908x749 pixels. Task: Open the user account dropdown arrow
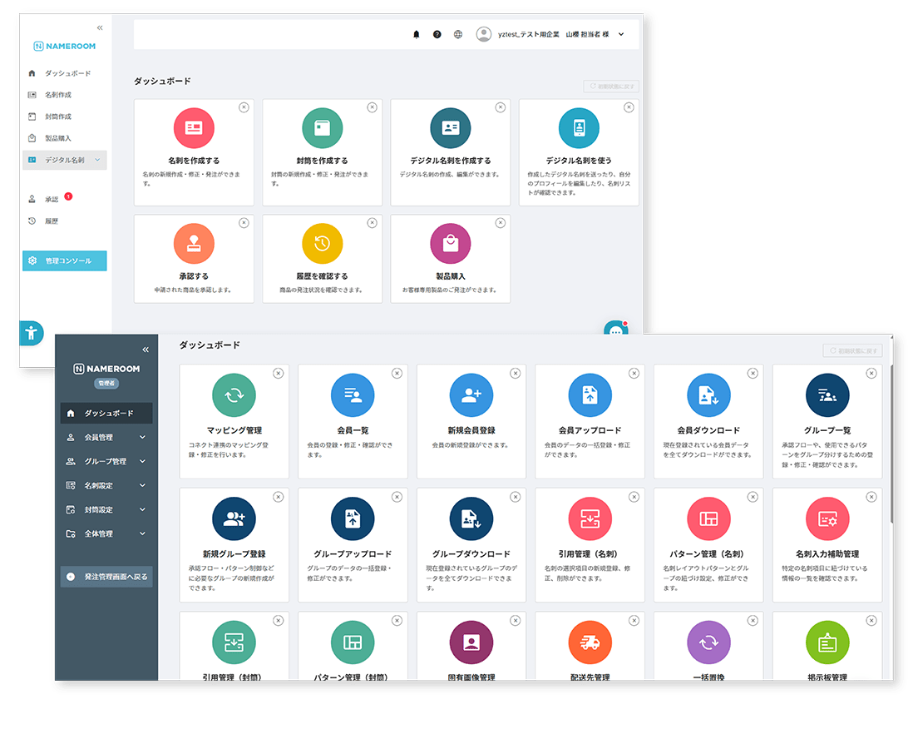tap(621, 34)
